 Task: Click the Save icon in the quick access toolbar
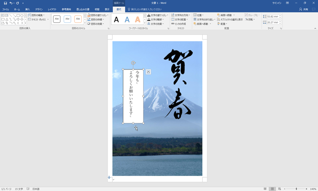(x=5, y=3)
